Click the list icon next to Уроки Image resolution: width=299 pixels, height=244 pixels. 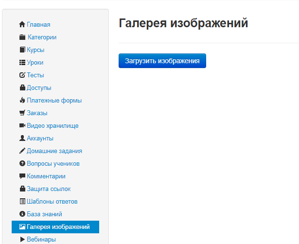point(22,63)
